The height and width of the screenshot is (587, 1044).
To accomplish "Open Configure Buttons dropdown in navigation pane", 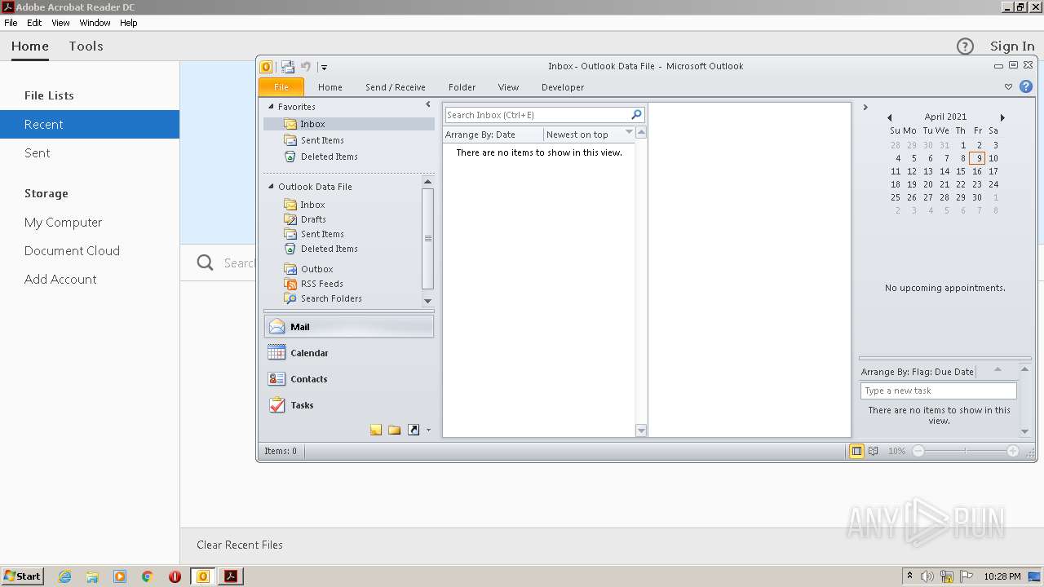I will [428, 430].
